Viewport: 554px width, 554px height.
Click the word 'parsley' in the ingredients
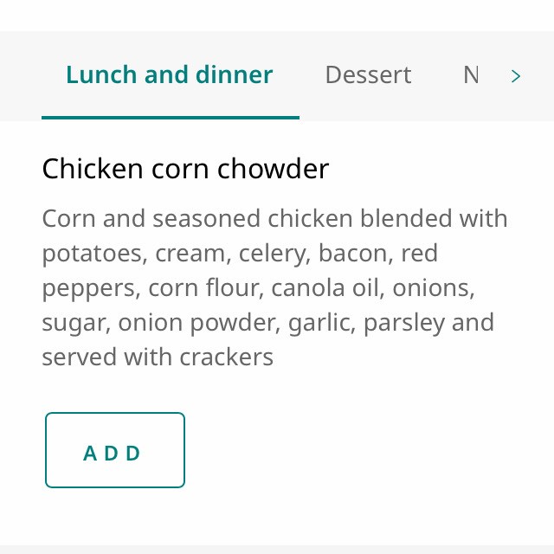404,323
